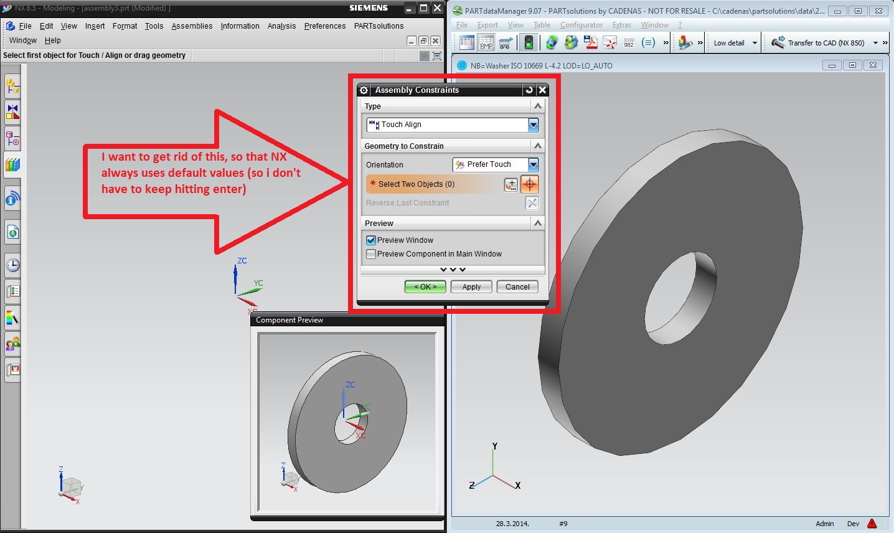Open PARTdataManager Extras menu
Image resolution: width=894 pixels, height=533 pixels.
coord(621,25)
